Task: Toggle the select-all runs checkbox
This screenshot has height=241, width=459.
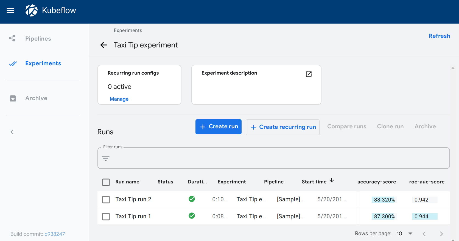Action: click(x=106, y=182)
